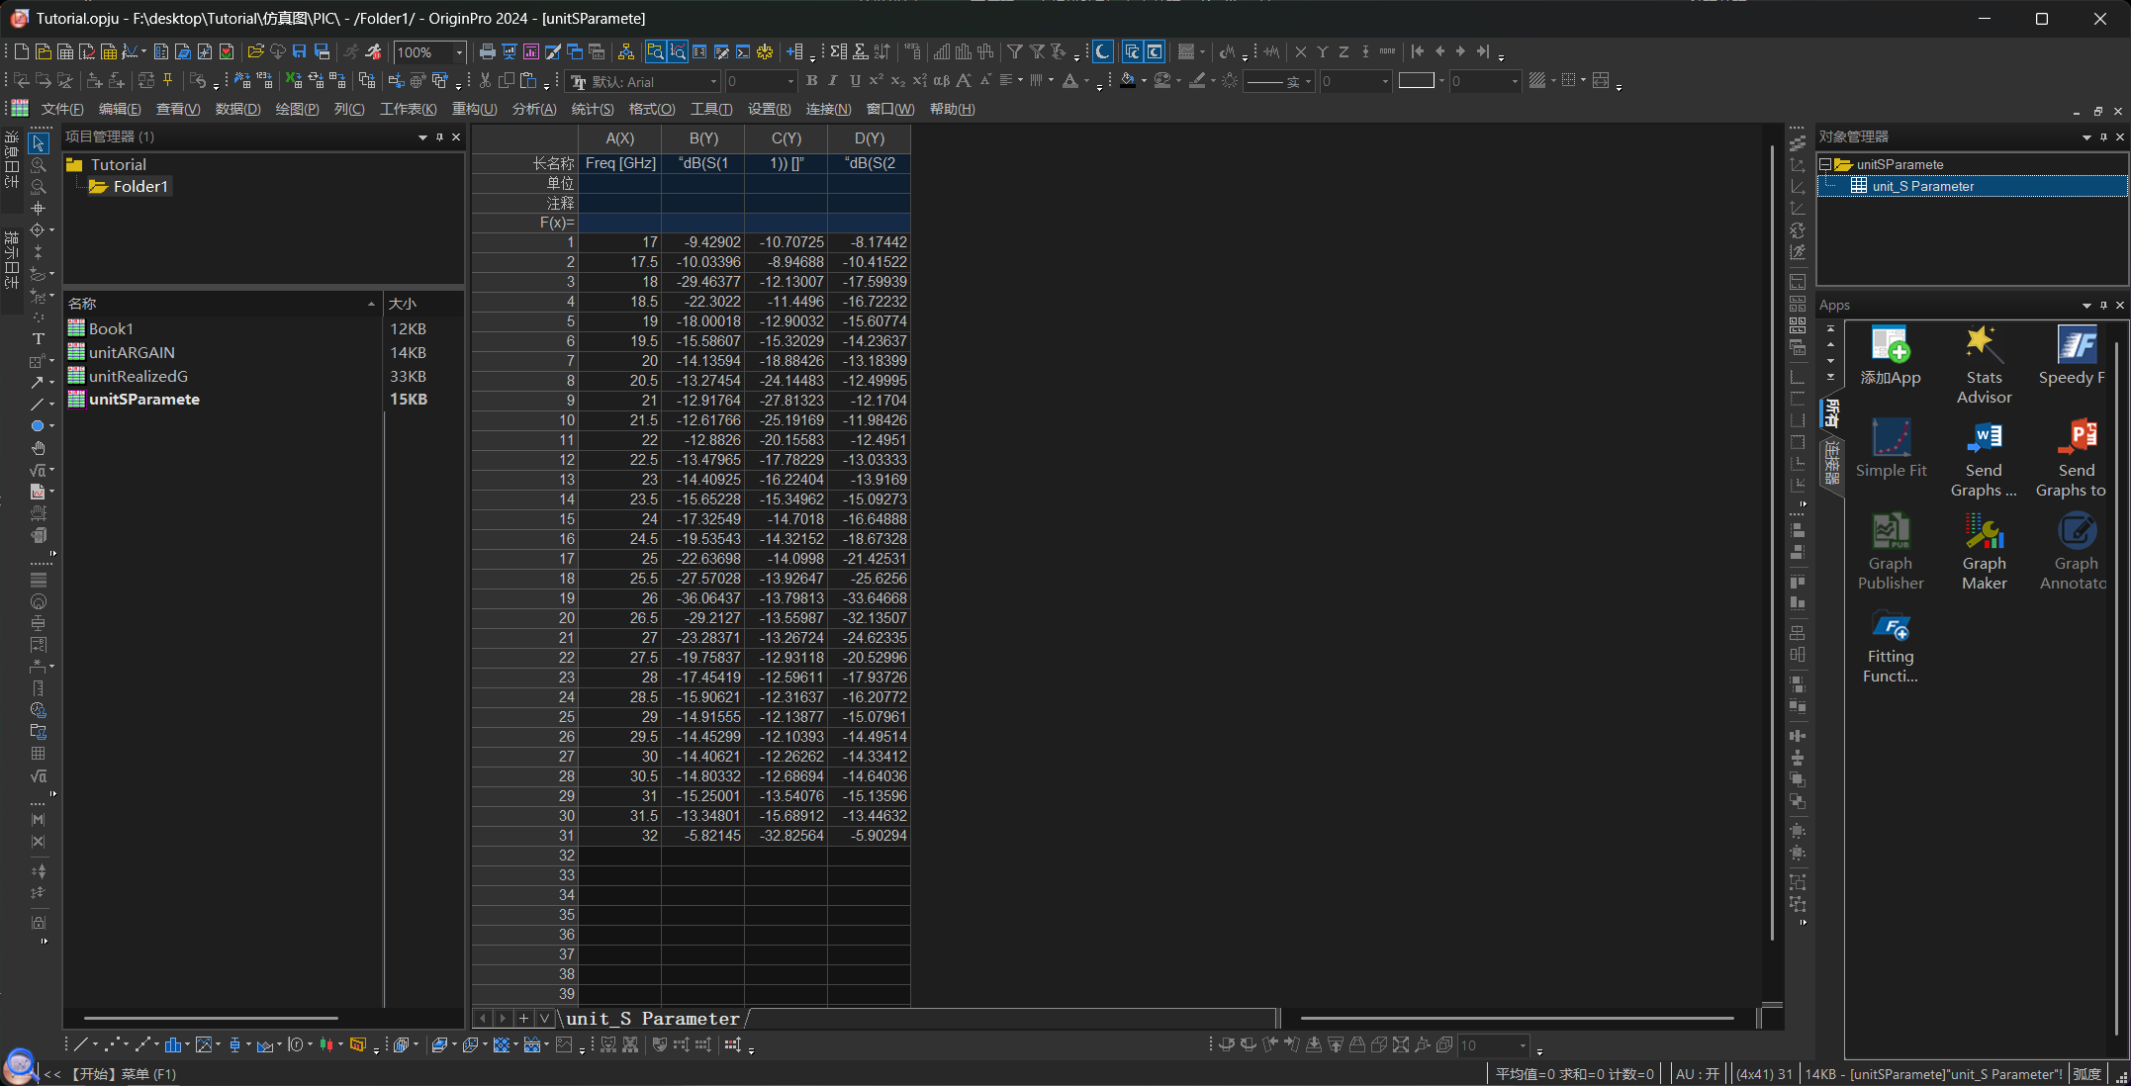Click the blue Save Project icon

coord(300,51)
